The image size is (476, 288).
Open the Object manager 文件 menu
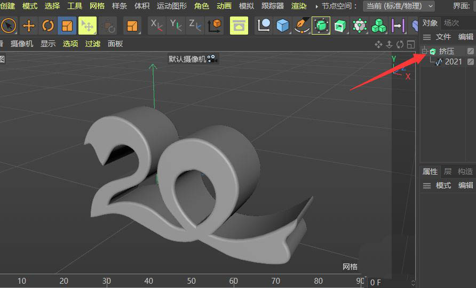click(443, 37)
